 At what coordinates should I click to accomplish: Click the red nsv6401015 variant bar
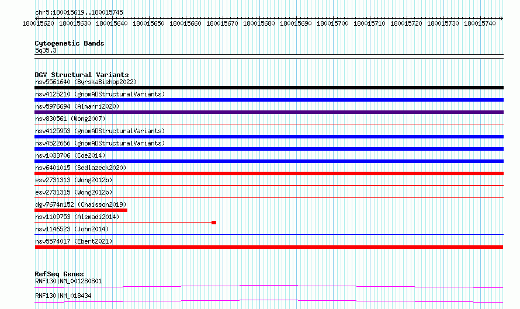pos(269,173)
